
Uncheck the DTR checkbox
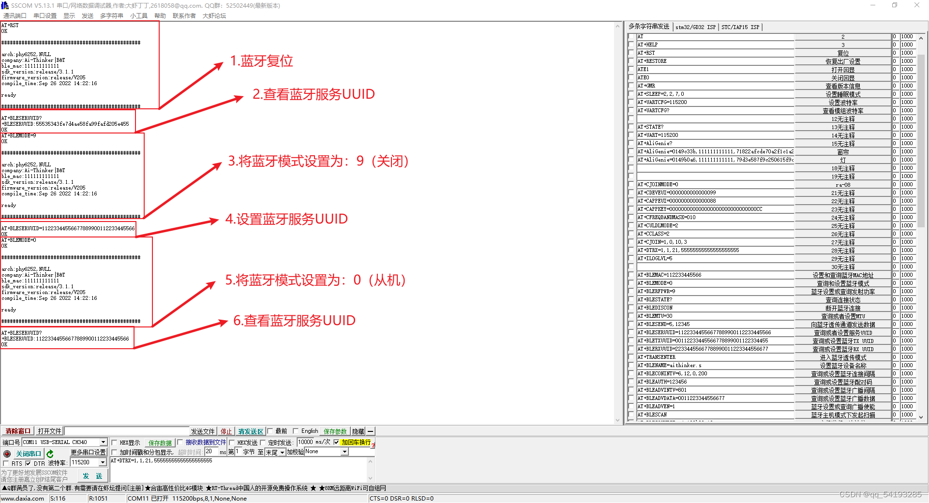pyautogui.click(x=28, y=463)
